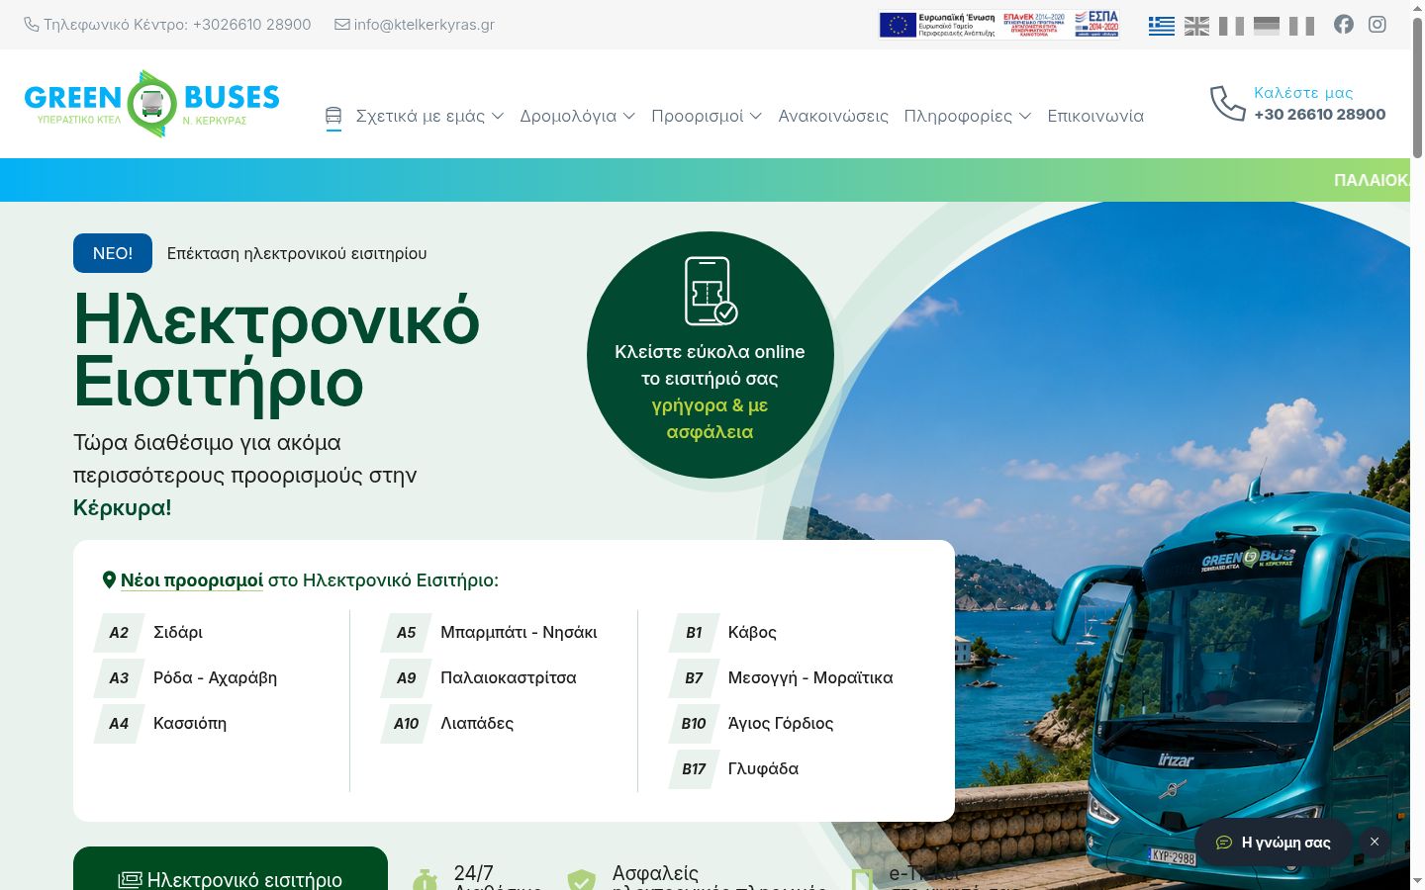Click the ΝΕΟ! badge

(x=113, y=253)
